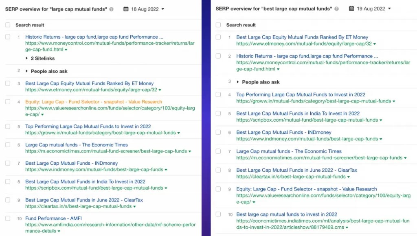417x236 pixels.
Task: Open left "Best Large Cap Mutual Funds in June 2022 - ClearTax" link
Action: point(84,200)
